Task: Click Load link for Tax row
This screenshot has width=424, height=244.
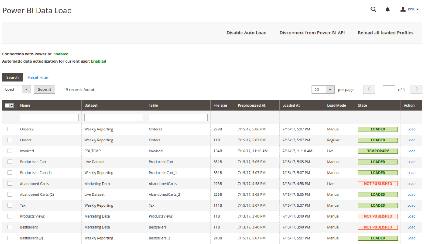Action: point(411,205)
